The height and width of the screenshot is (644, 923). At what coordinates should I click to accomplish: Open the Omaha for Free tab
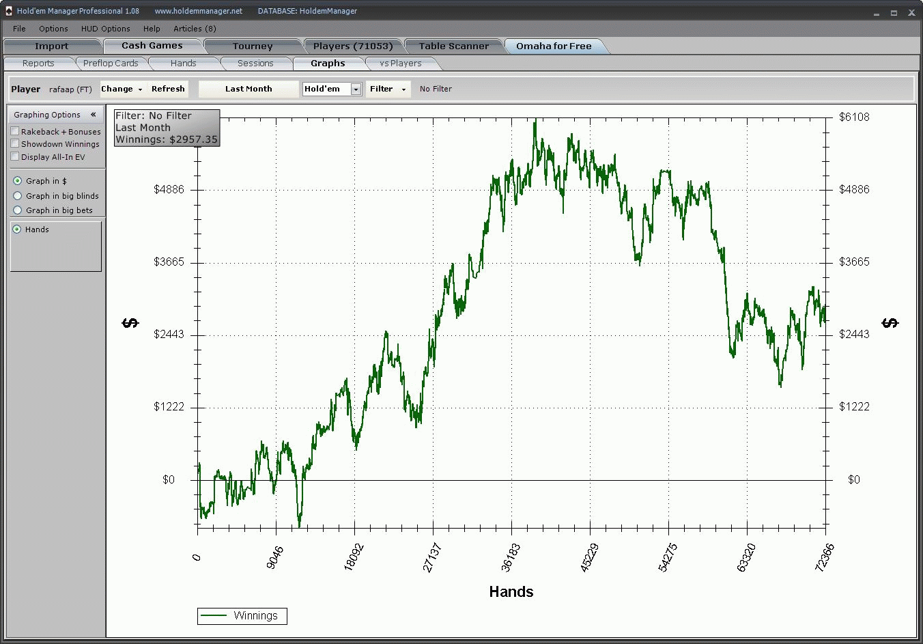point(554,46)
